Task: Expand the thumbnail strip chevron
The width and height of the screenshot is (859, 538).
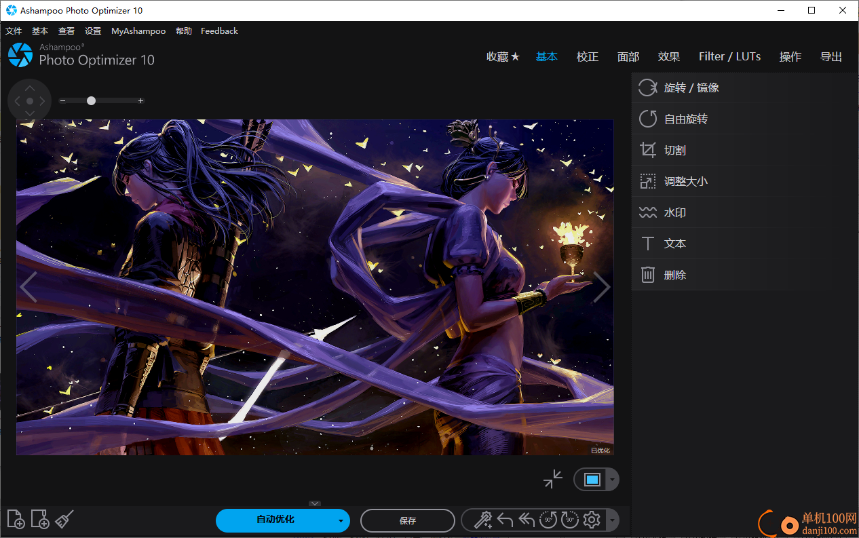Action: coord(314,503)
